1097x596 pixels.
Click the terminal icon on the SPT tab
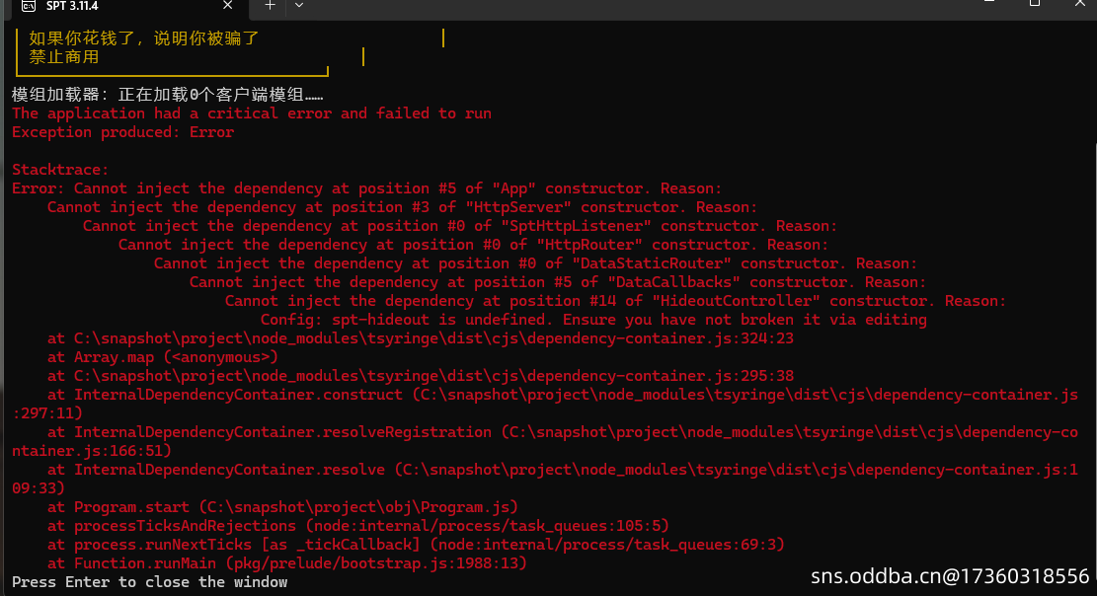[29, 5]
